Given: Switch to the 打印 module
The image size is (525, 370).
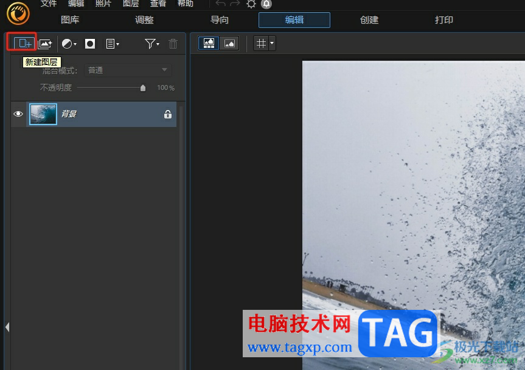Looking at the screenshot, I should [x=444, y=20].
